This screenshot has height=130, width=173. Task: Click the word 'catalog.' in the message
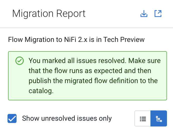tap(41, 91)
